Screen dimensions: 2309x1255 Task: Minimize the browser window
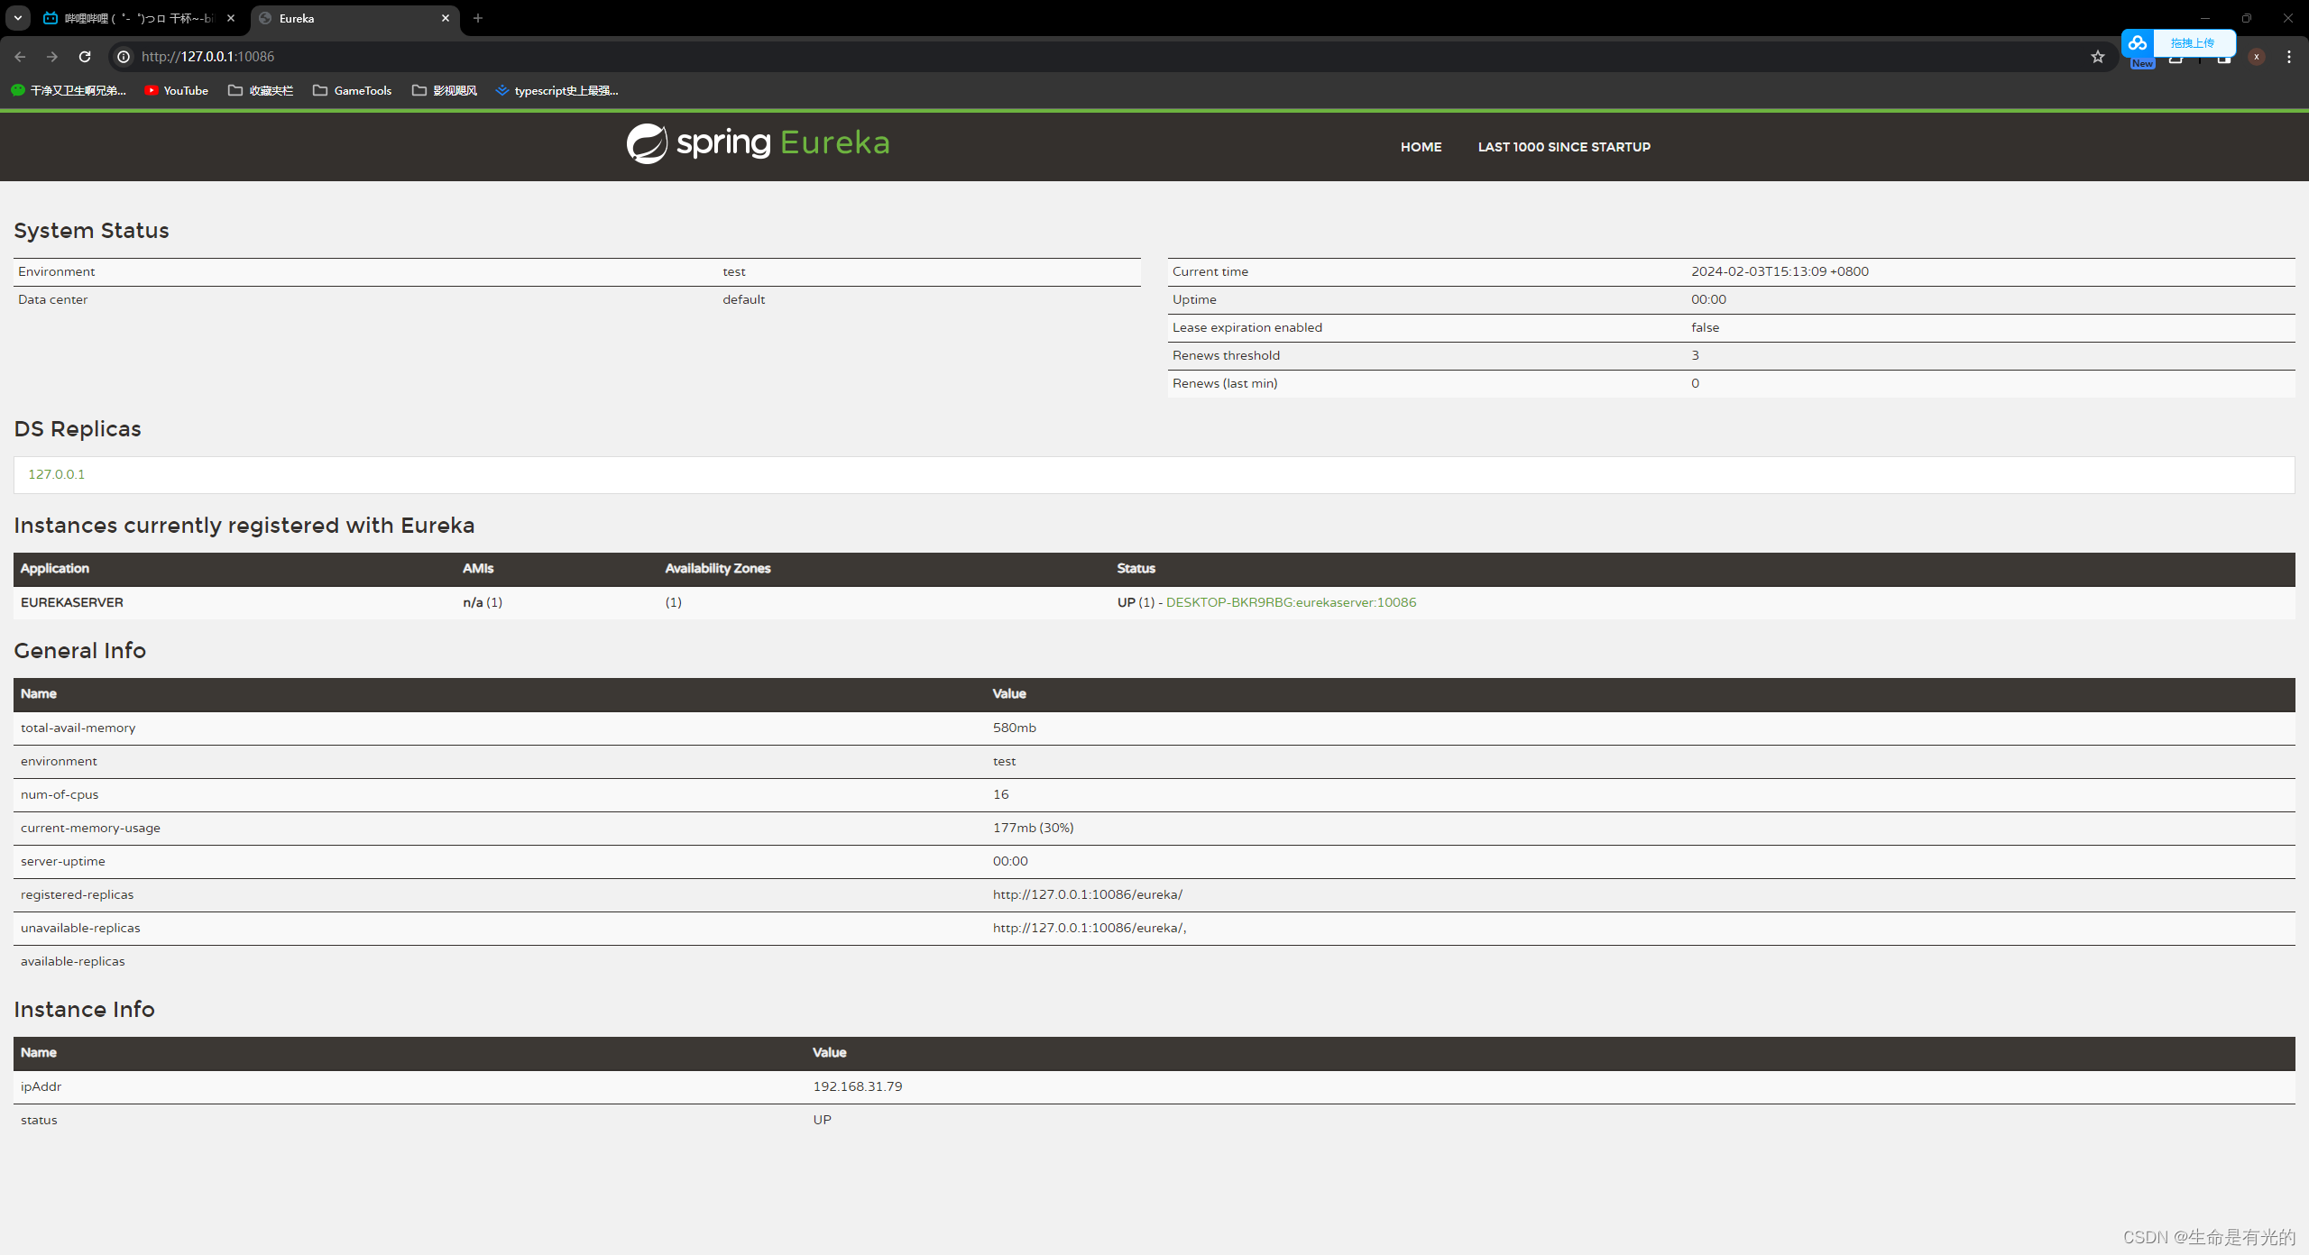2205,18
